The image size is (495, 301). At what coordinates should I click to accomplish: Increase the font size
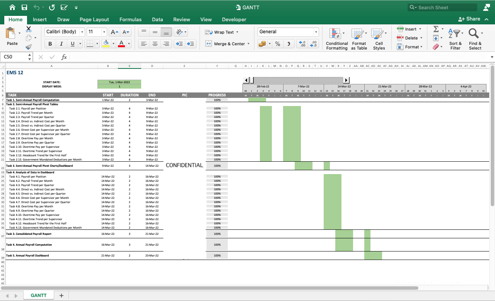(114, 32)
